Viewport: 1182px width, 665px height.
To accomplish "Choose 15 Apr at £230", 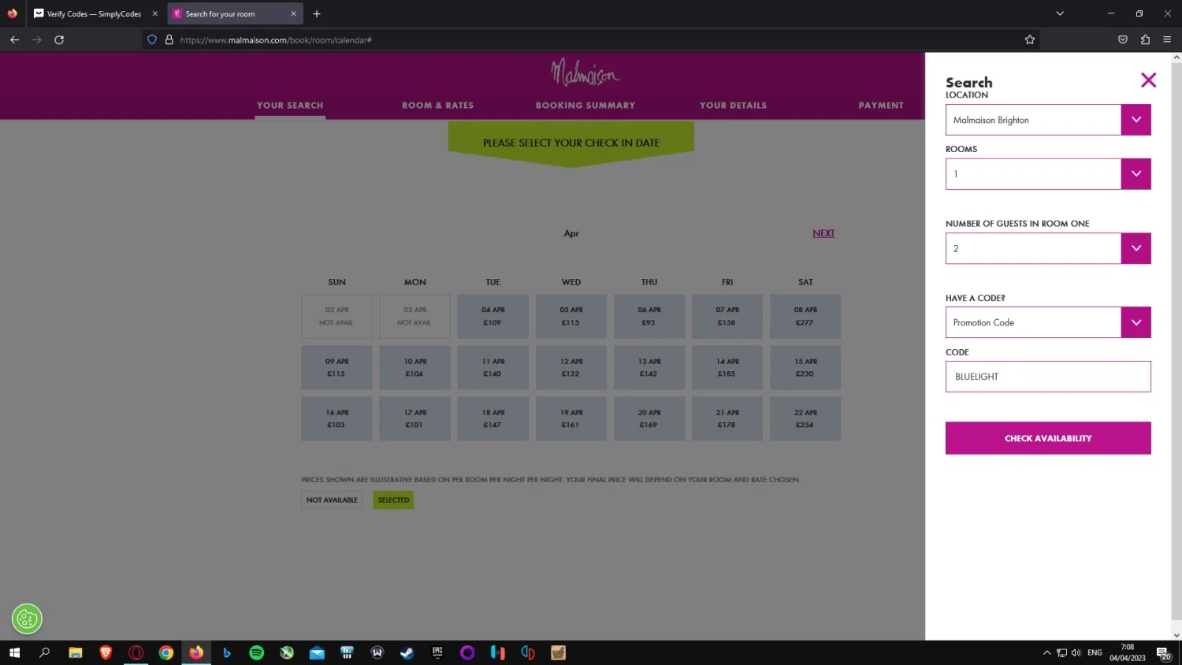I will 805,367.
